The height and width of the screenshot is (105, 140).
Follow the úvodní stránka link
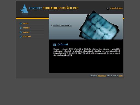click(x=116, y=8)
